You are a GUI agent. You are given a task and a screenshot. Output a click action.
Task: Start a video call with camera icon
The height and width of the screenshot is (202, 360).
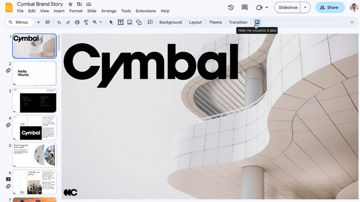(259, 7)
